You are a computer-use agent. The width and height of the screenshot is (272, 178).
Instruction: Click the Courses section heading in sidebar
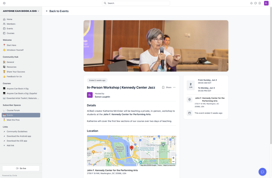pos(7,84)
